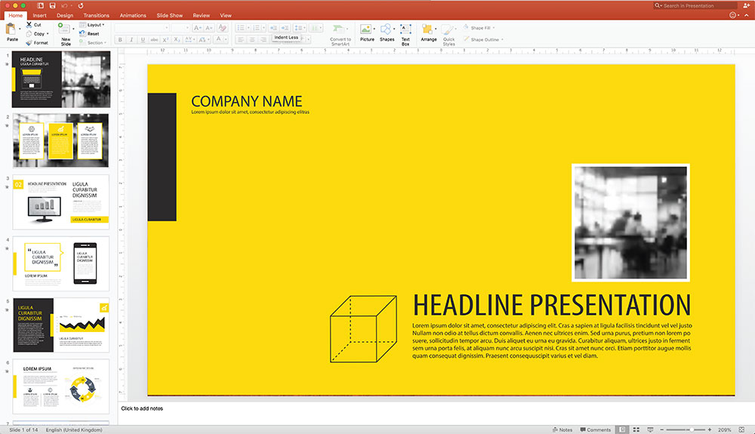The width and height of the screenshot is (755, 434).
Task: Insert a New Slide
Action: (64, 32)
